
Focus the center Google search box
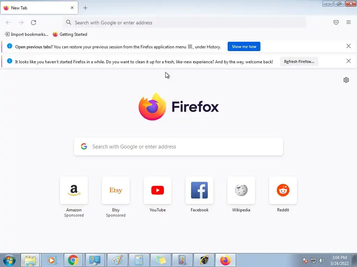tap(178, 146)
